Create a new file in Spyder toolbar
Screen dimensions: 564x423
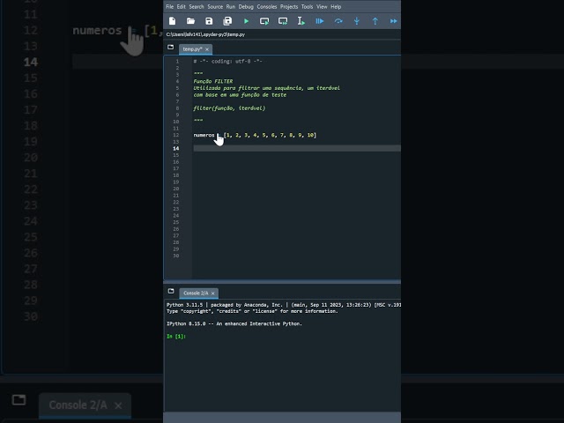173,21
